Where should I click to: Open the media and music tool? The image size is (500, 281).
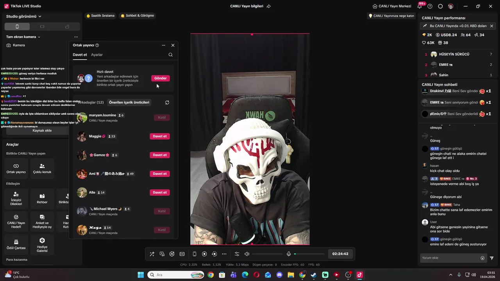(x=162, y=254)
